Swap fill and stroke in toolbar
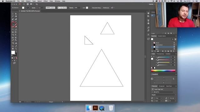Viewport: 200px width, 112px height. [x=16, y=51]
